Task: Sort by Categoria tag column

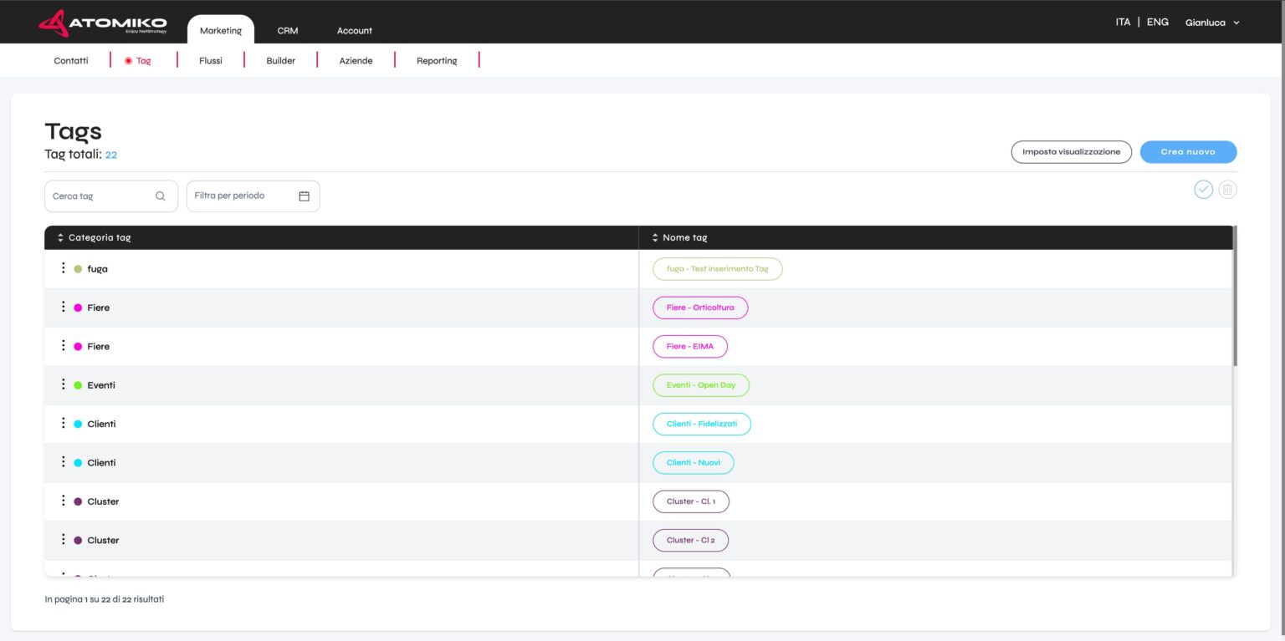Action: pyautogui.click(x=60, y=238)
